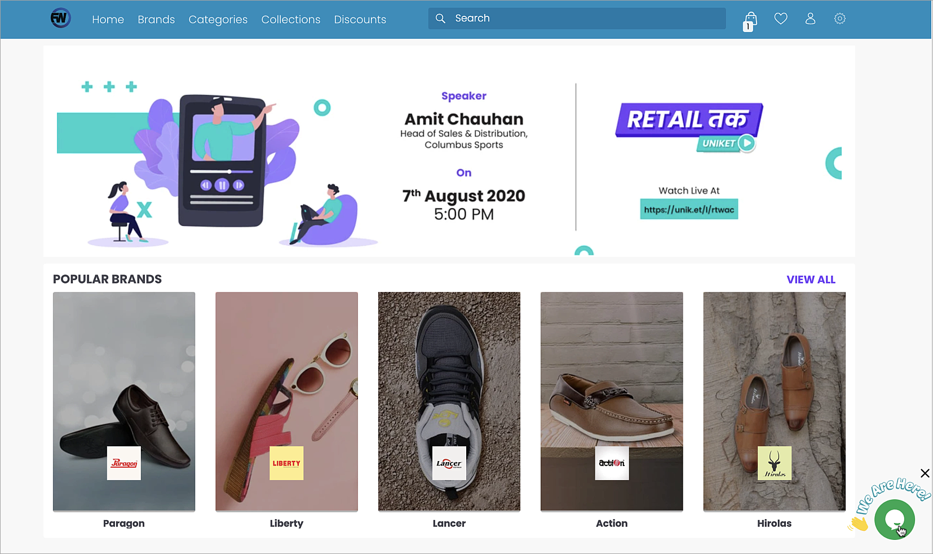Click View All popular brands link
The height and width of the screenshot is (554, 933).
(811, 280)
